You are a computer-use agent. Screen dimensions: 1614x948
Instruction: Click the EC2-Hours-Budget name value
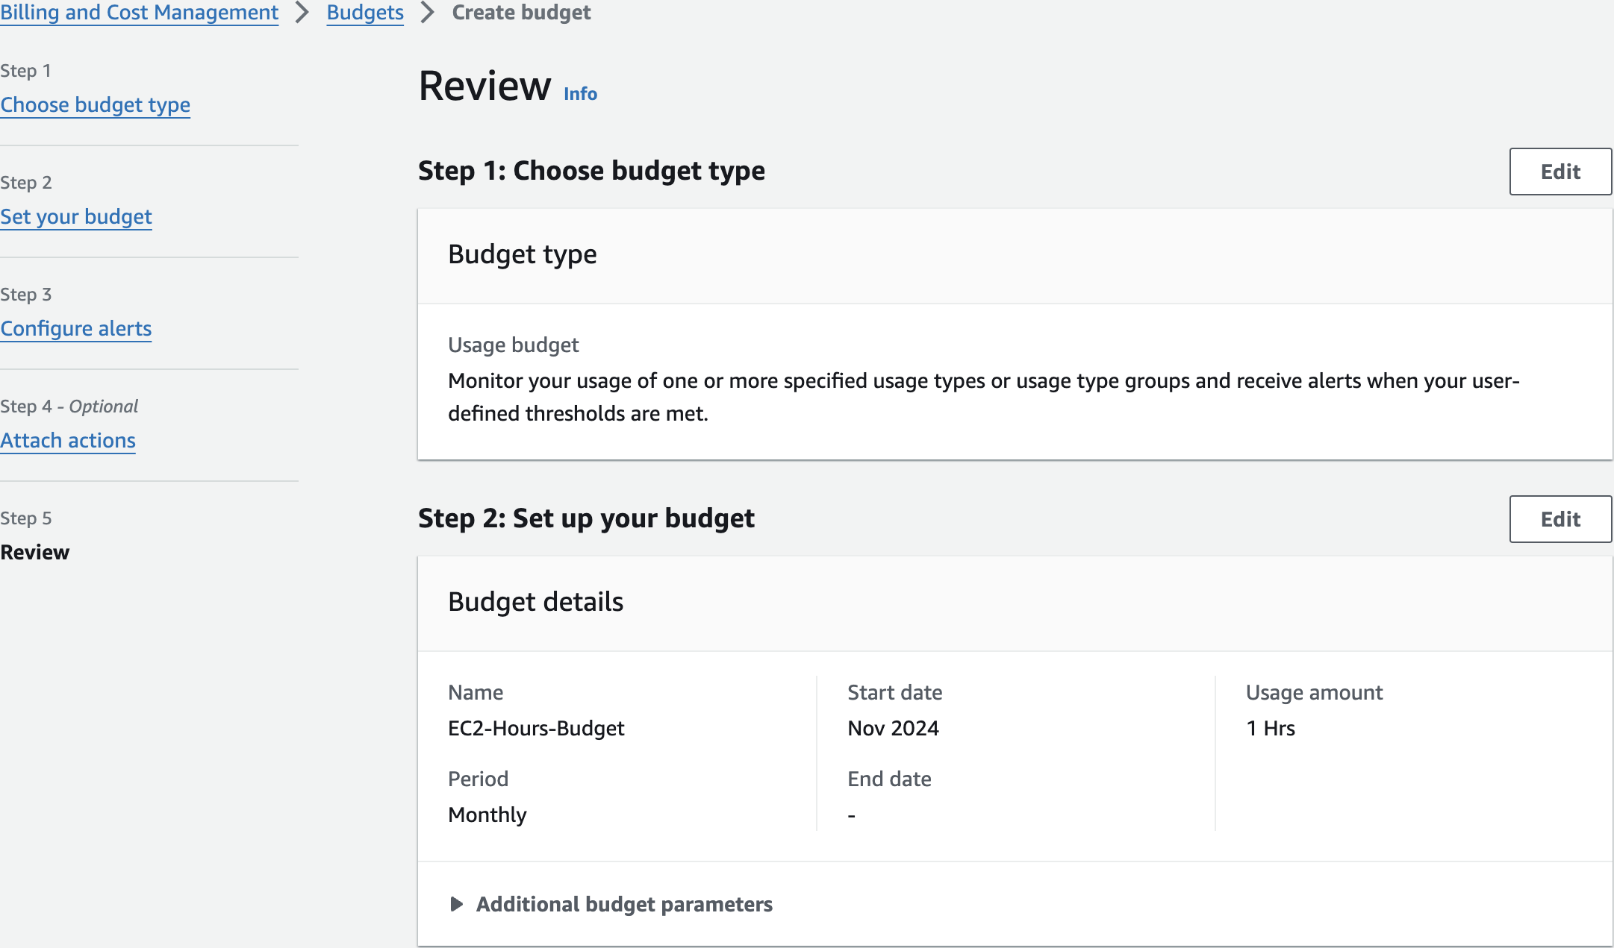point(536,729)
